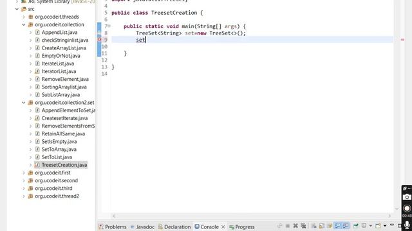Image resolution: width=412 pixels, height=231 pixels.
Task: Click the org.ocodeit.threads package icon
Action: click(30, 17)
